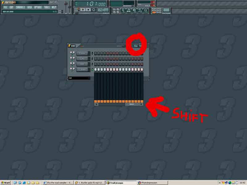Open the TOOLS menu
Screen dimensions: 247x185
47,7
